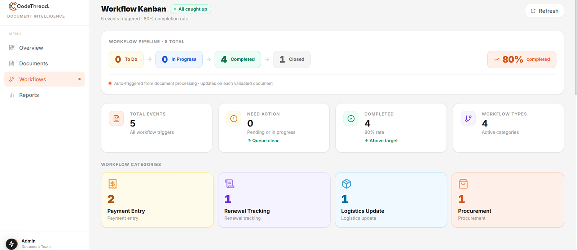
Task: Click the Logistics Update box icon
Action: click(x=347, y=184)
